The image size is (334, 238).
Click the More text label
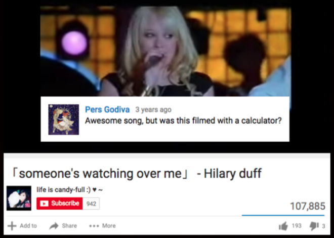109,226
